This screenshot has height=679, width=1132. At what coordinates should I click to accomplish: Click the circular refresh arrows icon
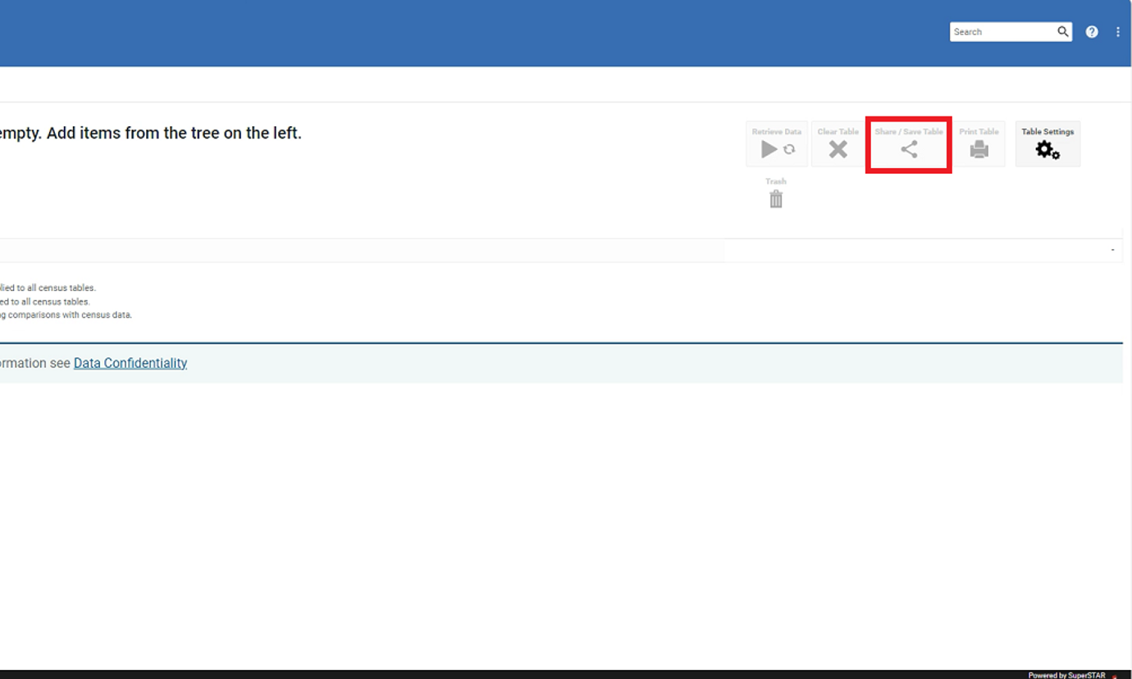(789, 149)
